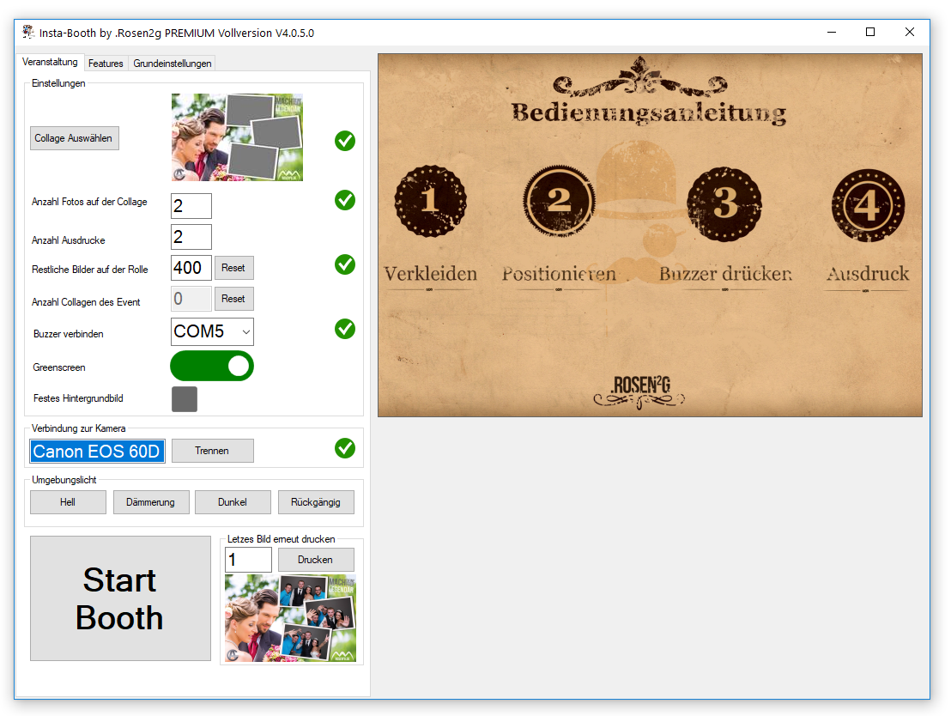Switch to the Features tab
This screenshot has height=716, width=951.
[106, 64]
